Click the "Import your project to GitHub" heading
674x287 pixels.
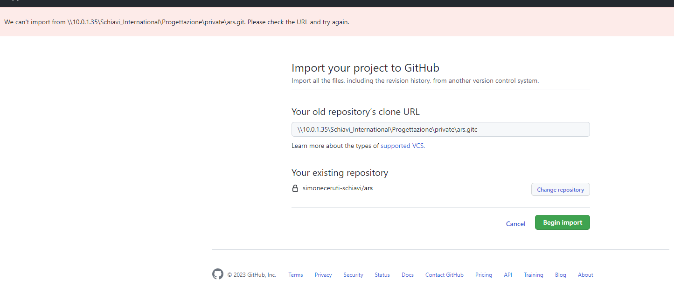(365, 68)
